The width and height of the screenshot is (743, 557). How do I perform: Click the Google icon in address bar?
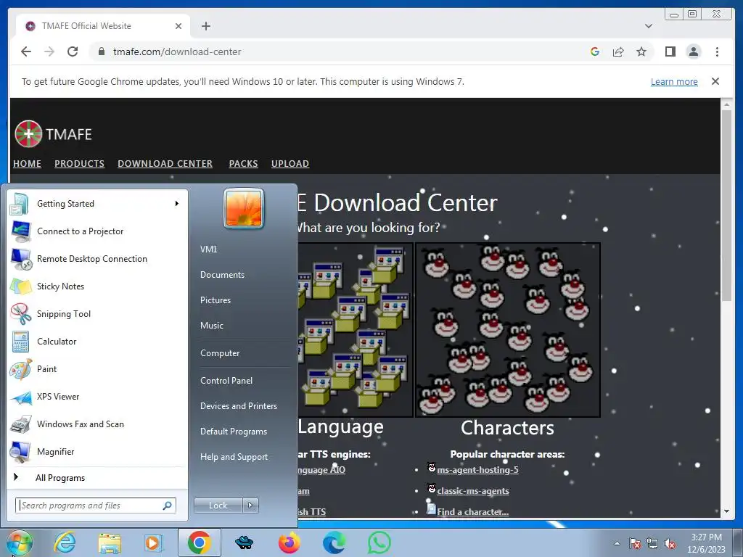(x=595, y=51)
